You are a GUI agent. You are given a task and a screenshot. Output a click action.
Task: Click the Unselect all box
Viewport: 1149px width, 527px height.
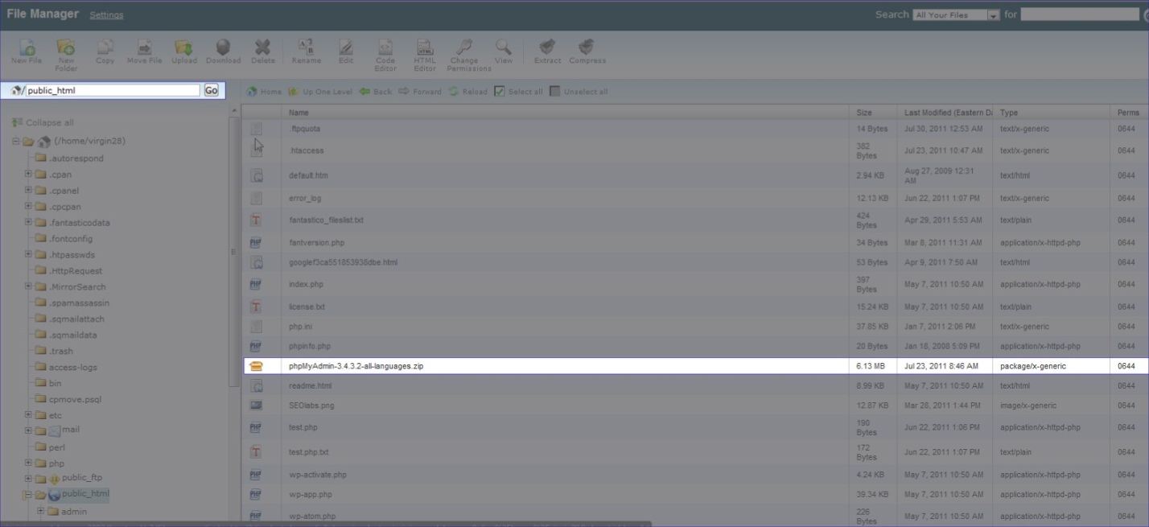coord(554,91)
